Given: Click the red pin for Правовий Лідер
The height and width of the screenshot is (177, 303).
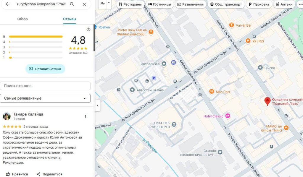Looking at the screenshot, I should [x=267, y=101].
